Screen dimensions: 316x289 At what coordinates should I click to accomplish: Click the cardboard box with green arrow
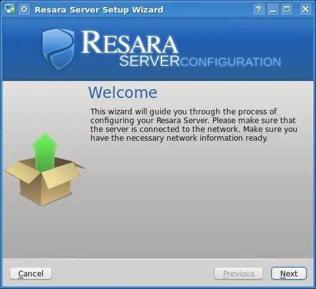tap(45, 169)
